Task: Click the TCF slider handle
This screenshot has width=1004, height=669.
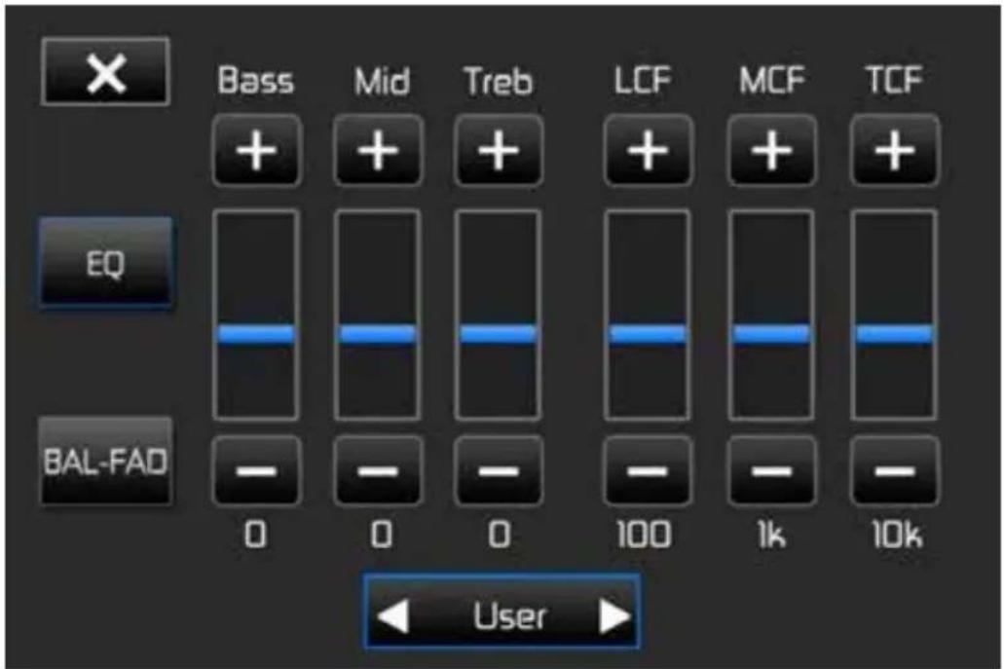Action: (895, 334)
